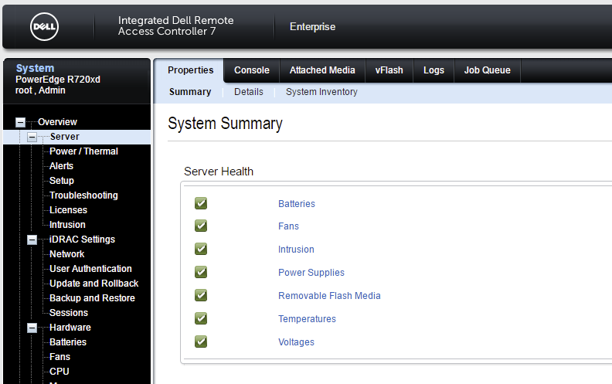Select Power / Thermal in the sidebar
Screen dimensions: 612x384
[83, 151]
